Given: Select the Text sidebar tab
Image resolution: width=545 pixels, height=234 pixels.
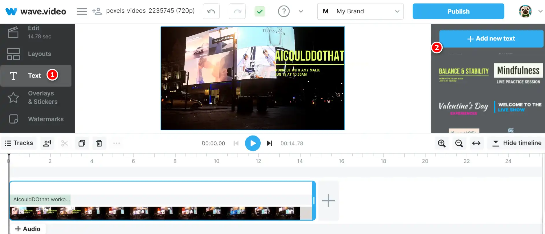Looking at the screenshot, I should point(36,76).
